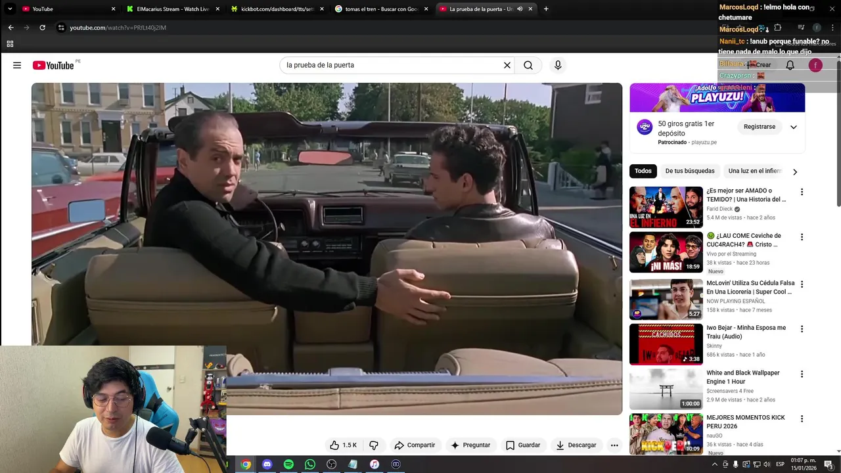This screenshot has width=841, height=473.
Task: Open 'AMADO o TEMIDO' video thumbnail
Action: 666,207
